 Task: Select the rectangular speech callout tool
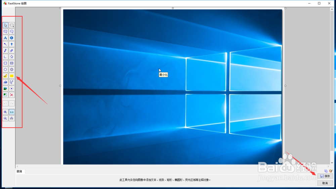[5, 32]
